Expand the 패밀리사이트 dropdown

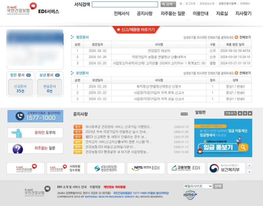point(198,186)
